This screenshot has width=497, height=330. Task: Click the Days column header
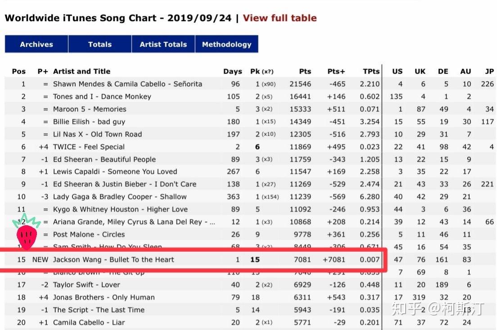coord(232,71)
